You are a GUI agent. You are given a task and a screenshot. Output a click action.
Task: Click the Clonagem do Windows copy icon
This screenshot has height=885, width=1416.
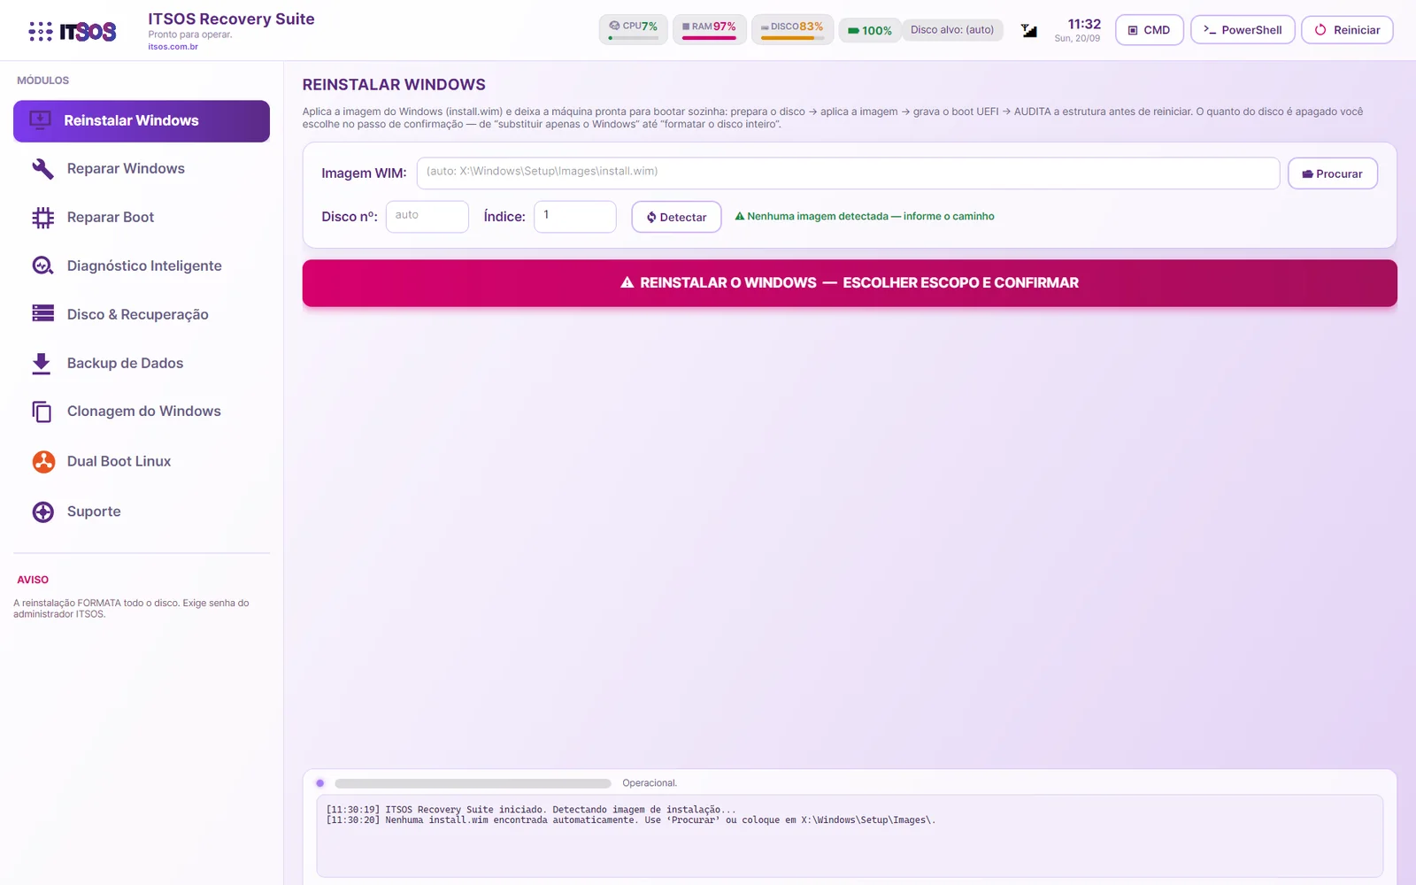pyautogui.click(x=42, y=412)
